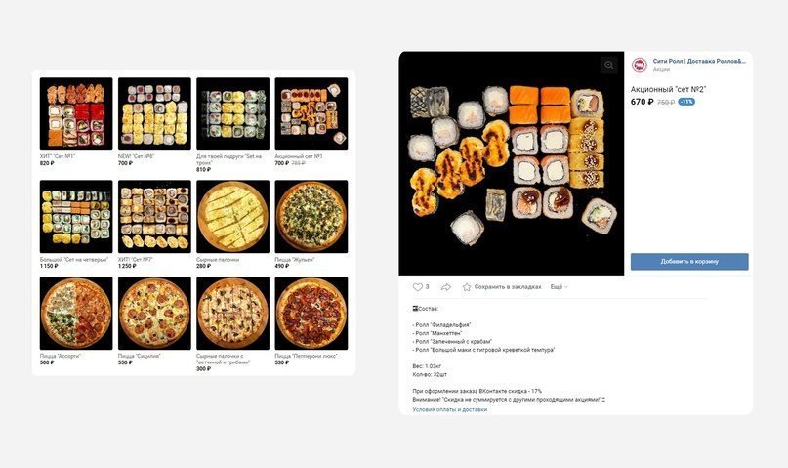788x468 pixels.
Task: Open Акционный сет №1 thumbnail
Action: tap(311, 113)
